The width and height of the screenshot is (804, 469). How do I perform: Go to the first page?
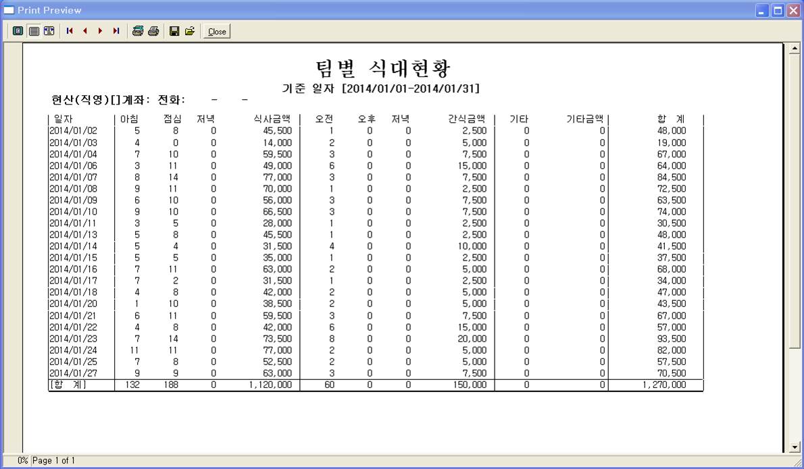(70, 31)
